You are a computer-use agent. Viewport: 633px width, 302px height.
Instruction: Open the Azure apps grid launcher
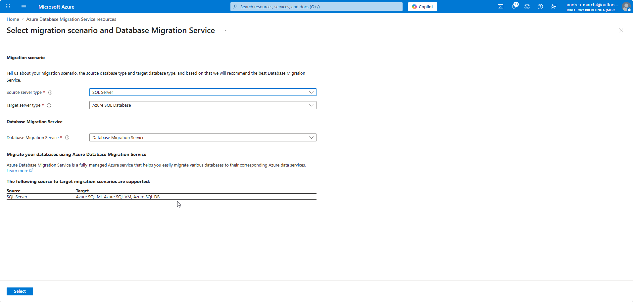[8, 7]
